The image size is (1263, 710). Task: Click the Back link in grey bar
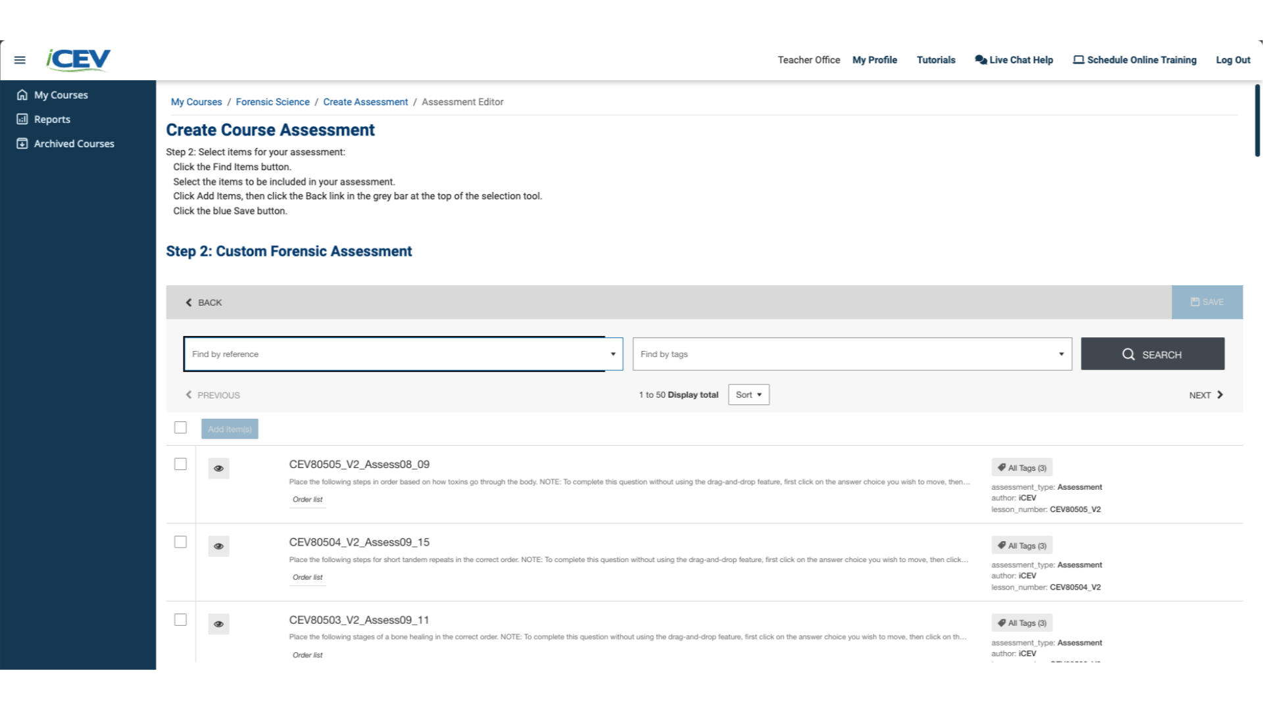click(204, 302)
